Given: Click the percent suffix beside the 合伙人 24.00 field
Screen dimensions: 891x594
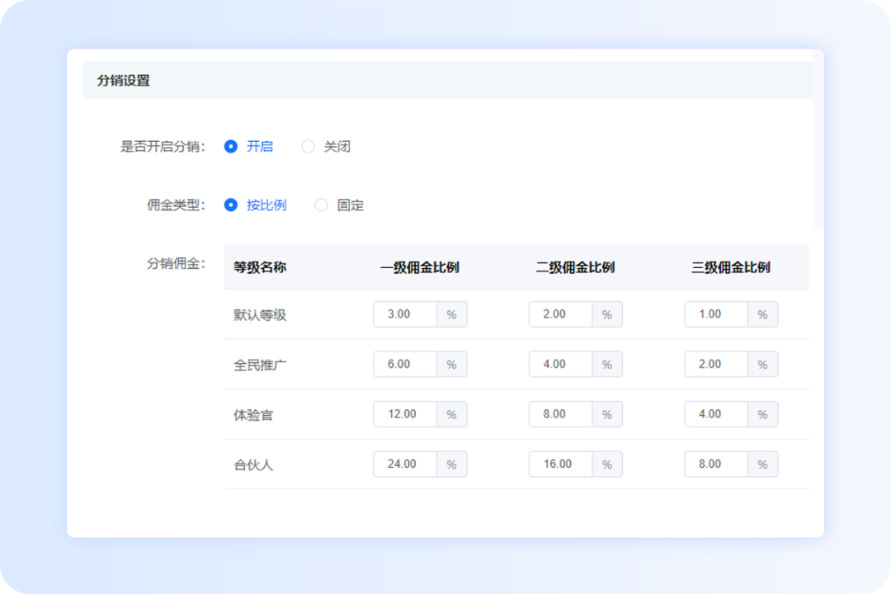Looking at the screenshot, I should [450, 464].
